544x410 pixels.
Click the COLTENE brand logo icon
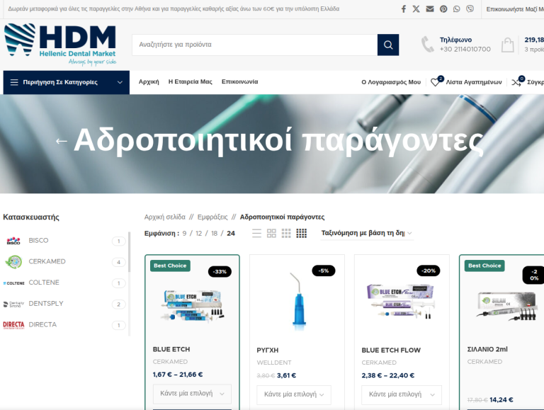pos(14,283)
